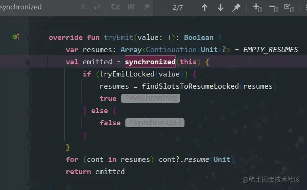Unselect occurrence icon in find bar

[x=273, y=7]
